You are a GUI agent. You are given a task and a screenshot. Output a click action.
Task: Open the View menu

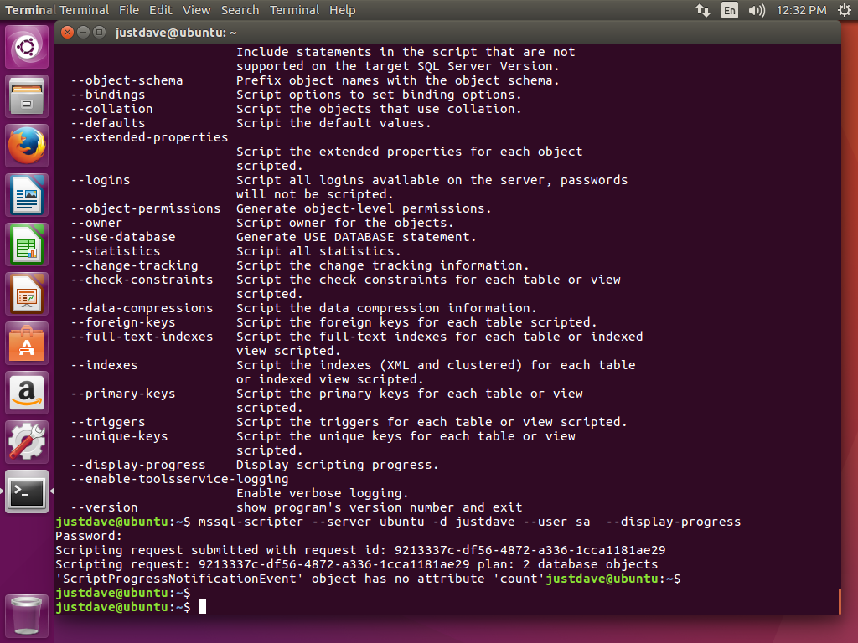click(x=197, y=10)
